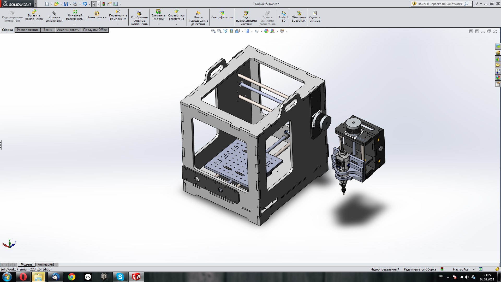This screenshot has width=501, height=282.
Task: Select the Section View icon
Action: point(231,31)
